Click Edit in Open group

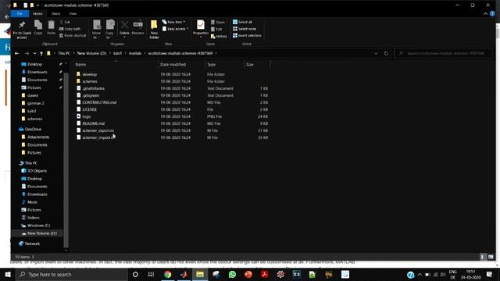216,29
